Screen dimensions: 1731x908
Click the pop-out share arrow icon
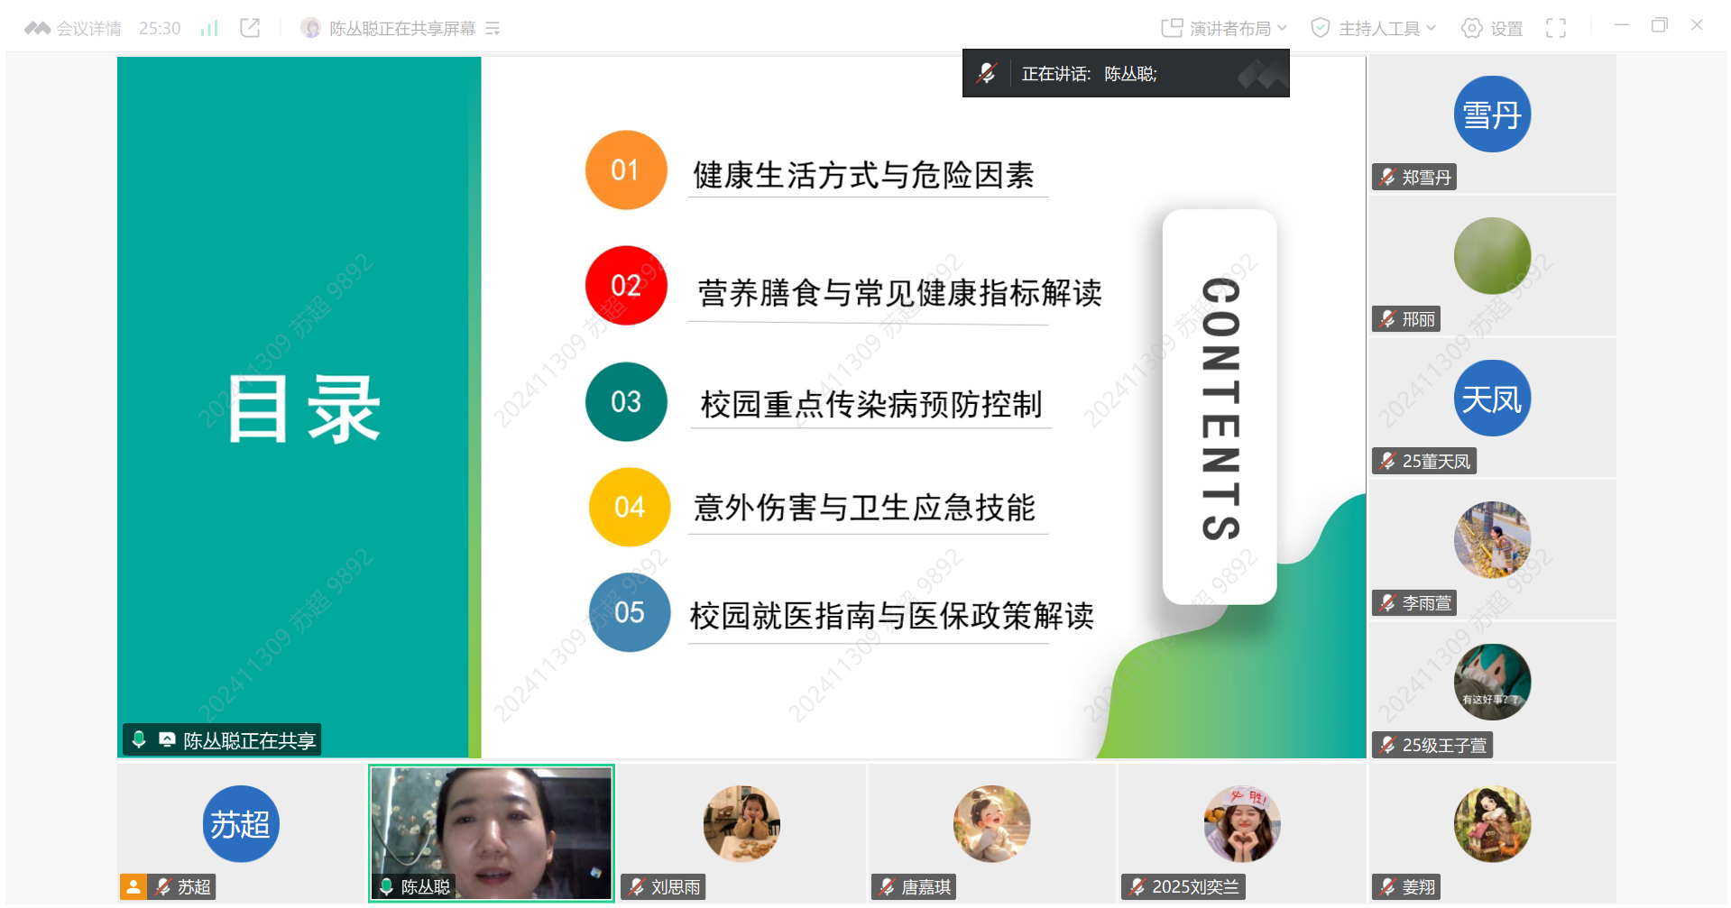coord(250,29)
